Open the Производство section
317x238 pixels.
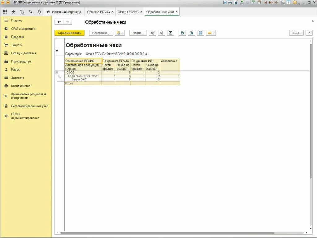21,61
